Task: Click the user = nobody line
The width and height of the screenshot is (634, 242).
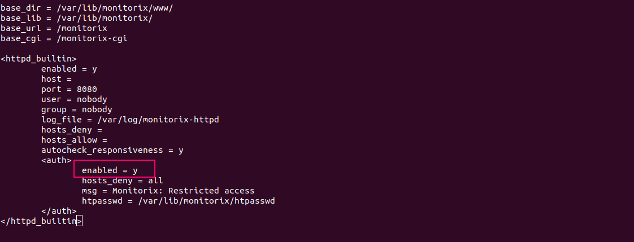Action: coord(74,99)
